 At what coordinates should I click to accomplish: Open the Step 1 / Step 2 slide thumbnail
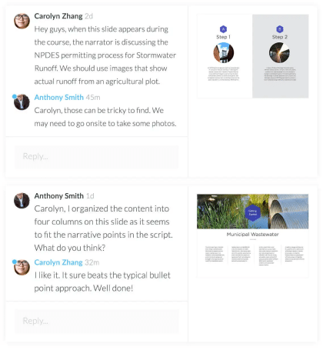(x=253, y=56)
